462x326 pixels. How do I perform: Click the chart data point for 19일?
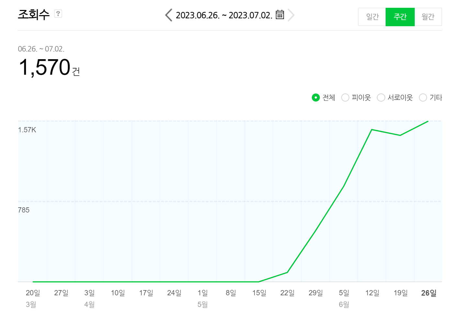[x=400, y=135]
